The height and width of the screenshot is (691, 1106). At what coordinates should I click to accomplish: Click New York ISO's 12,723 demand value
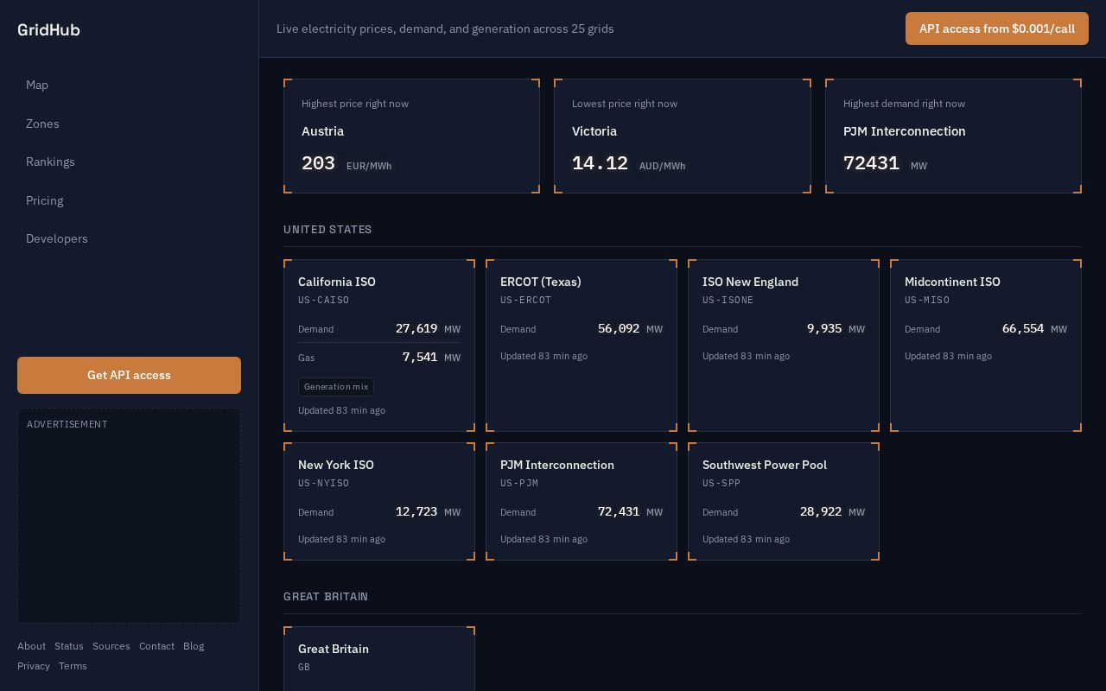tap(416, 512)
